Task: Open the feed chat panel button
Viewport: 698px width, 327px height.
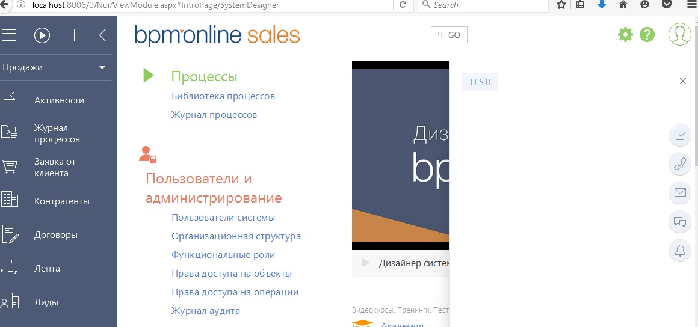Action: coord(680,222)
